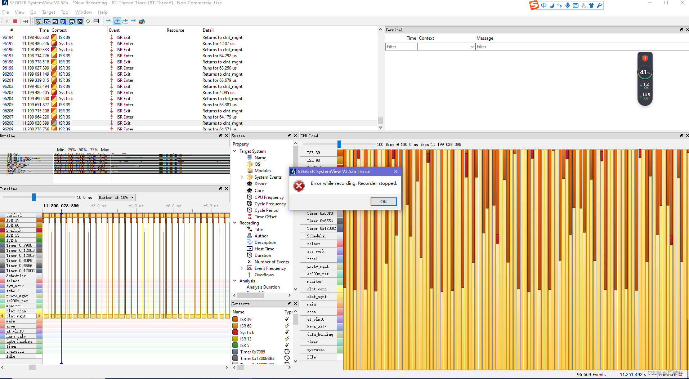Click the scroll-to-last-event arrow icon
Screen dimensions: 689x379
coord(125,21)
